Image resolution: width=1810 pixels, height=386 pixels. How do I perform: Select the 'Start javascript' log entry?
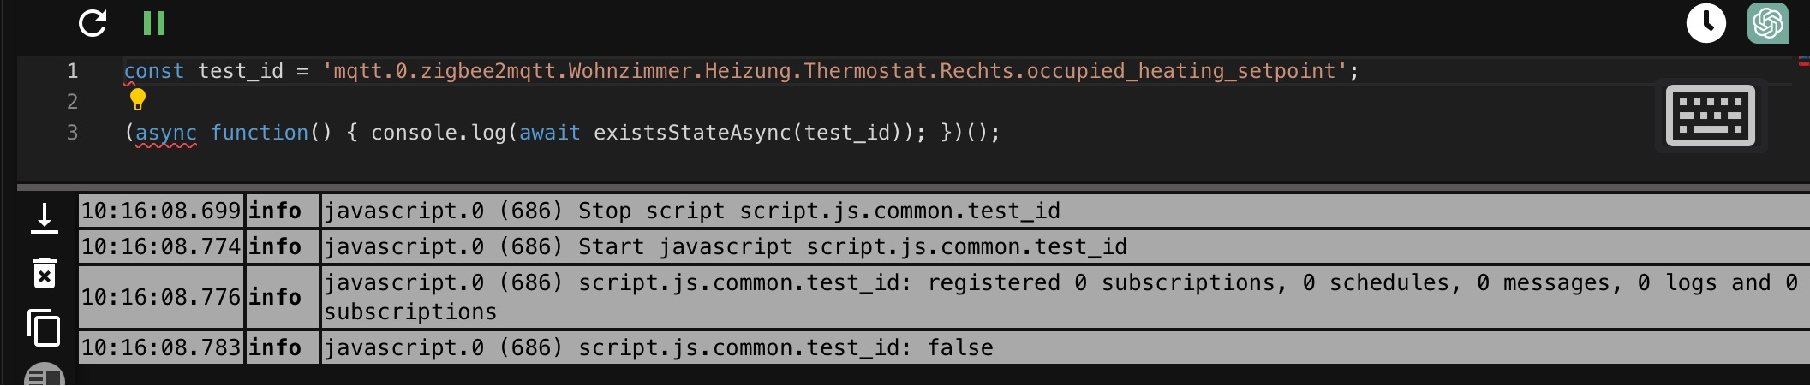[852, 246]
